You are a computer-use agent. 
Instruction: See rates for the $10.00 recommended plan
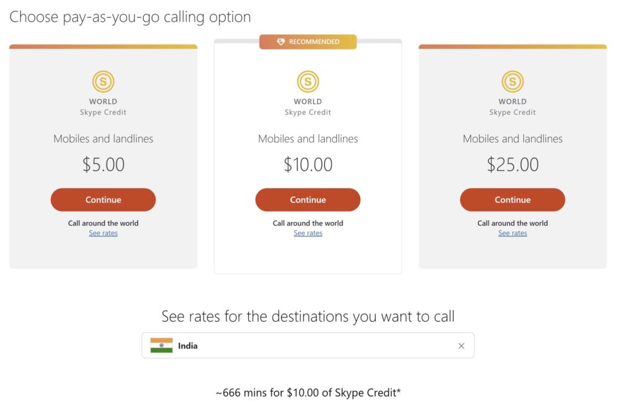(x=308, y=233)
